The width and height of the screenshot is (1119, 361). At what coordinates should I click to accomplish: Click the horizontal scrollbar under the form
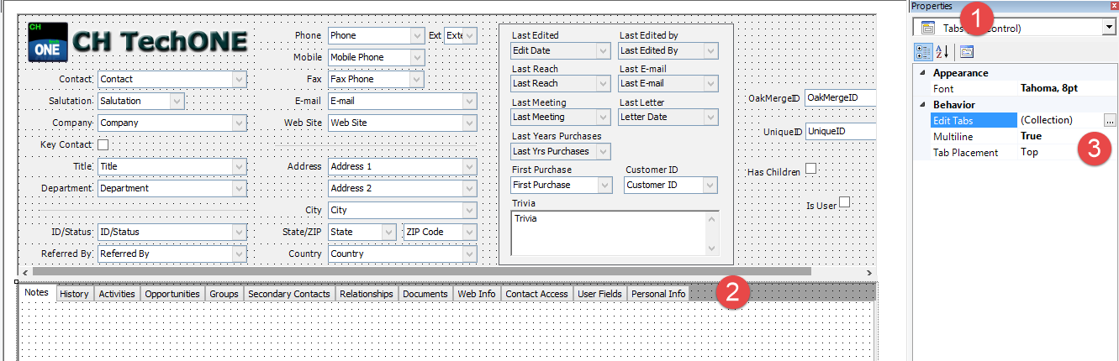pos(420,272)
